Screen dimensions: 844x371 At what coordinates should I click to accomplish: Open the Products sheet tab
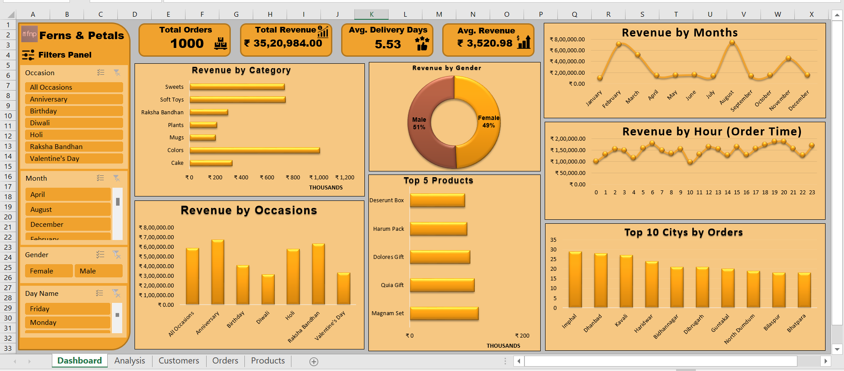[268, 360]
